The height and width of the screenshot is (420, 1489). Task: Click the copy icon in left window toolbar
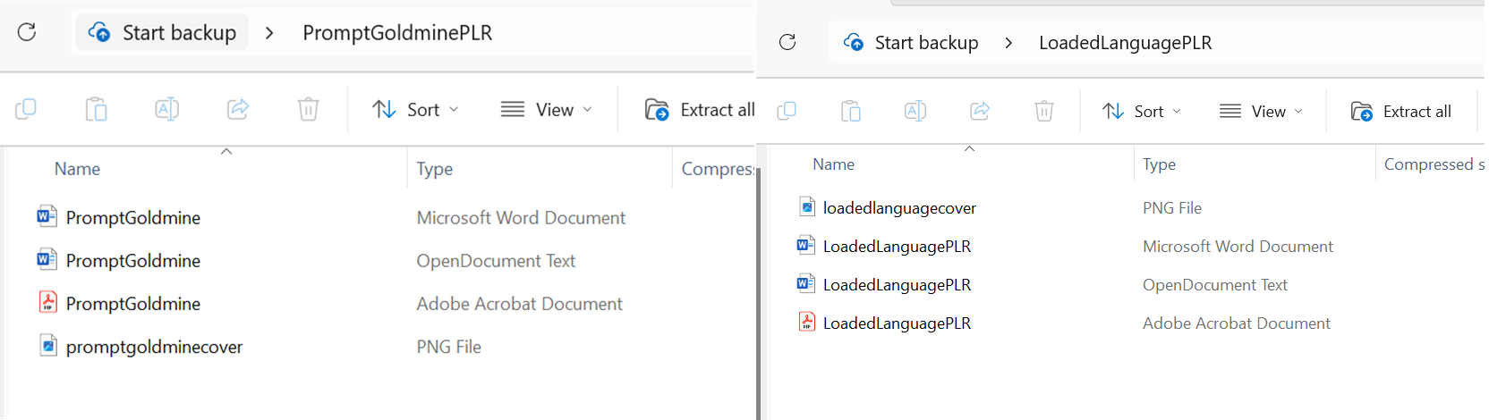[26, 109]
